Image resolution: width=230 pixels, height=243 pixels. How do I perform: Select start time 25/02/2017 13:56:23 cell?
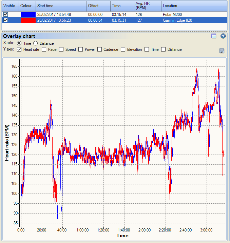(x=54, y=20)
